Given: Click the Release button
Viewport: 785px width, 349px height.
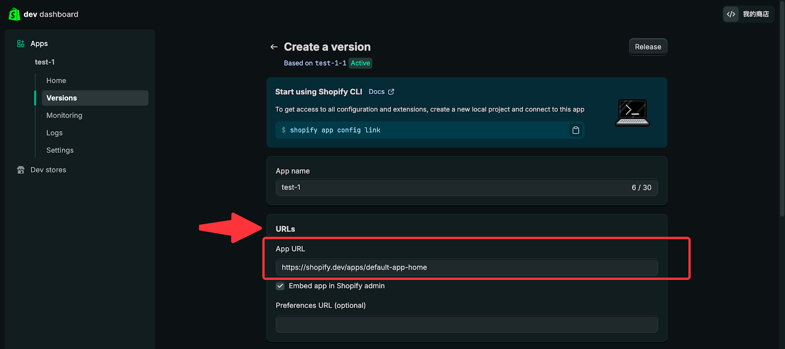Looking at the screenshot, I should tap(648, 47).
